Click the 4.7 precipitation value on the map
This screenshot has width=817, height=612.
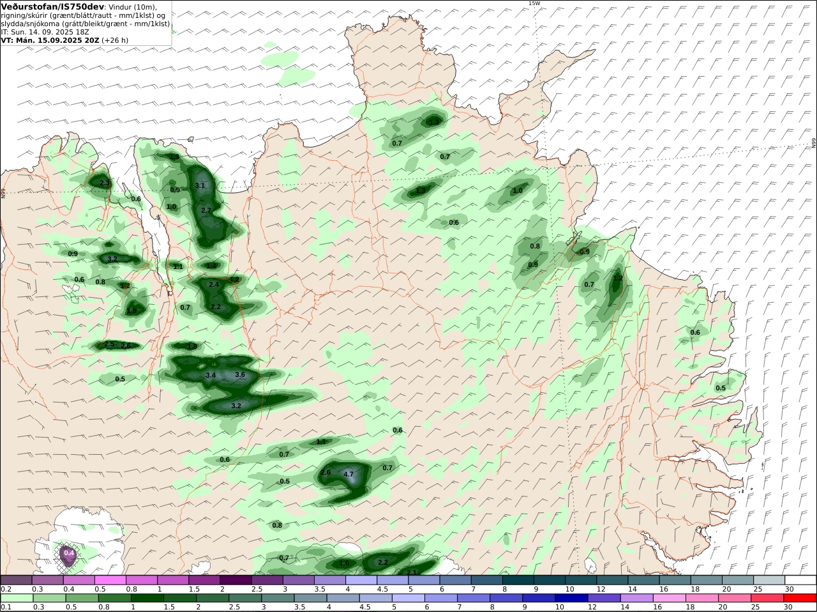coord(349,474)
